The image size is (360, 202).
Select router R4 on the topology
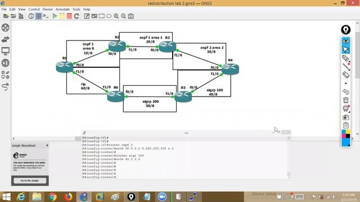point(230,69)
